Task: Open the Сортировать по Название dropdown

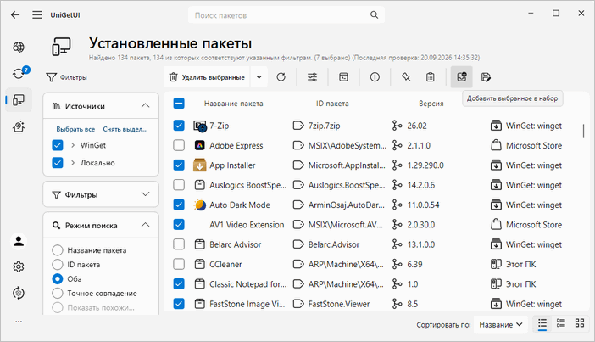Action: tap(501, 324)
